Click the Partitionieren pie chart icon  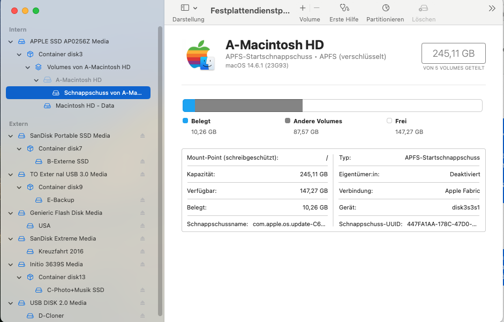385,8
